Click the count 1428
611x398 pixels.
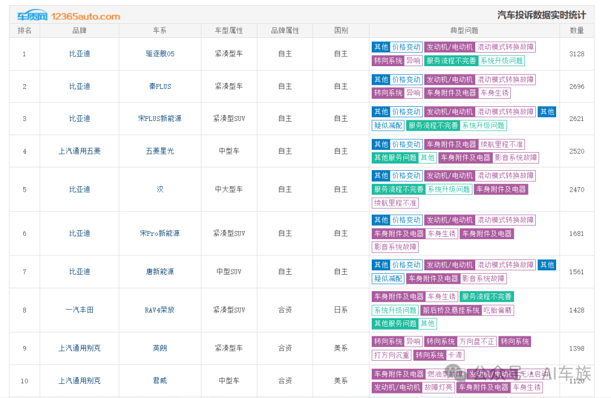click(576, 310)
